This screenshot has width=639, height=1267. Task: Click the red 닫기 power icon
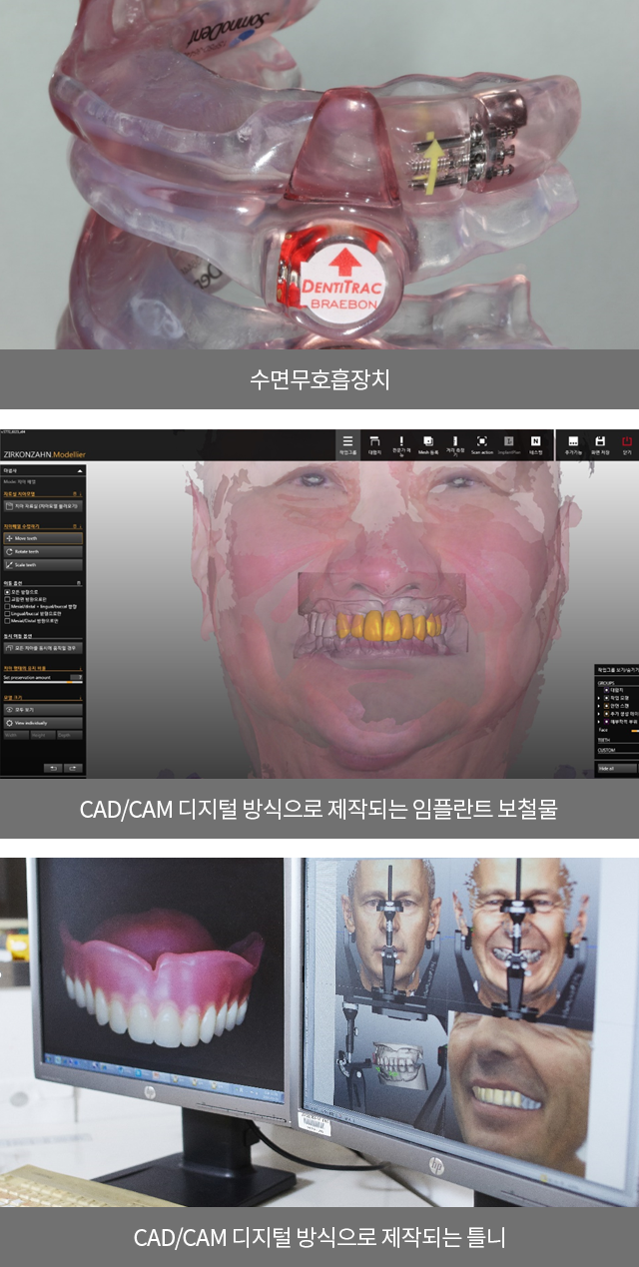[x=627, y=443]
